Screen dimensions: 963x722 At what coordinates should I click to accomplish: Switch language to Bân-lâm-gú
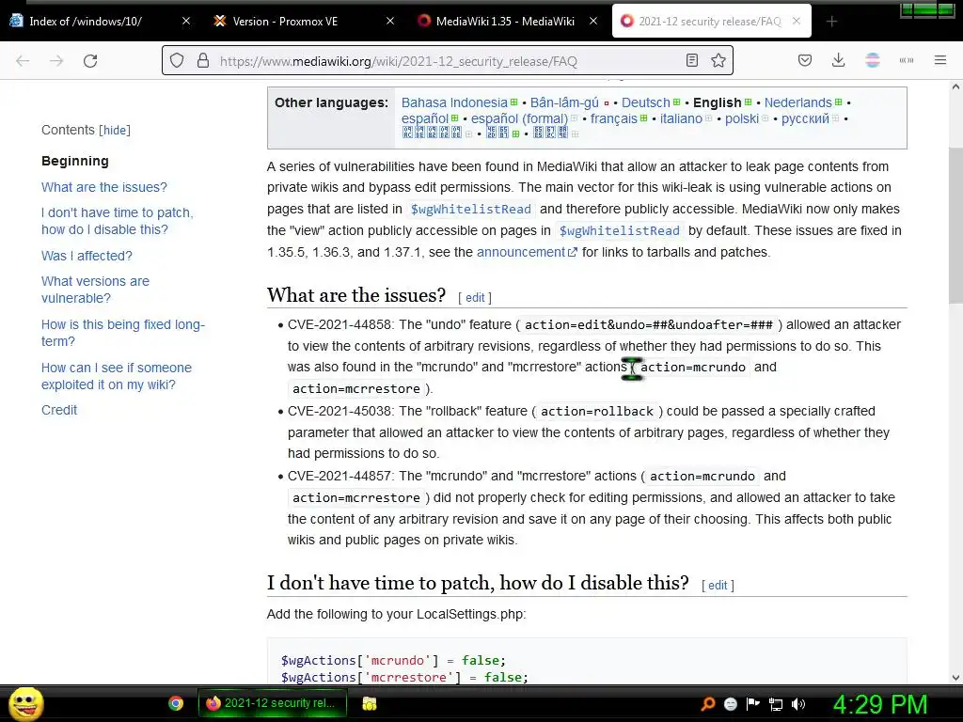coord(564,102)
